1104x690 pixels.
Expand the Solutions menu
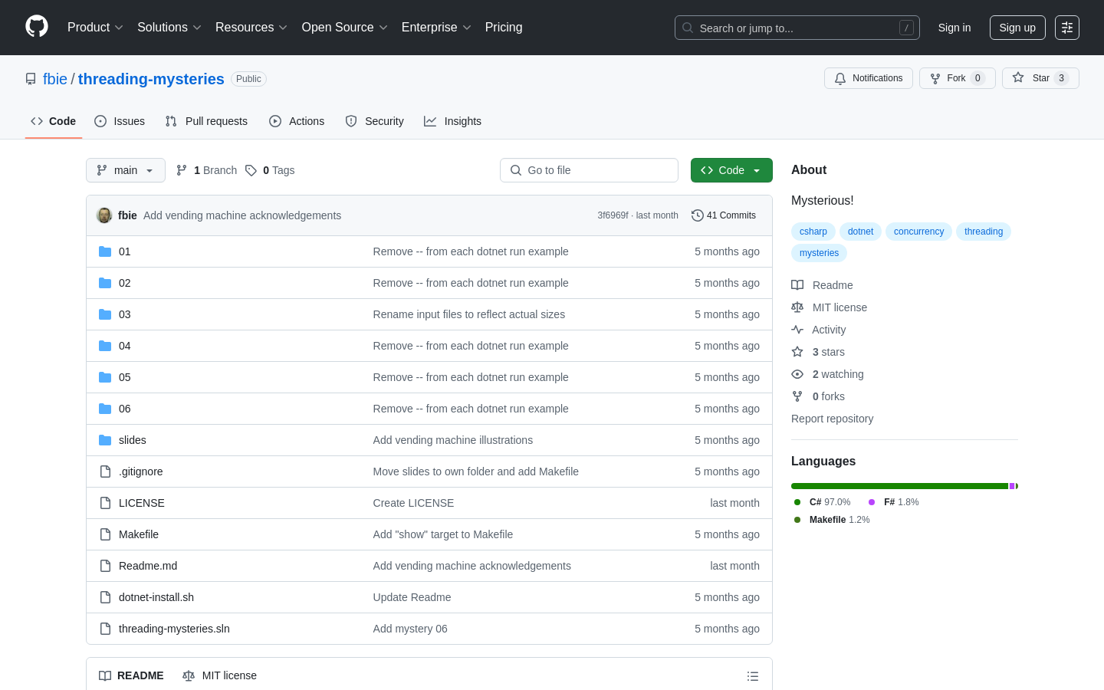[x=169, y=27]
